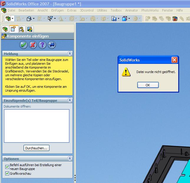This screenshot has height=183, width=190.
Task: Uncheck the Grafikvorschau checkbox
Action: 7,174
